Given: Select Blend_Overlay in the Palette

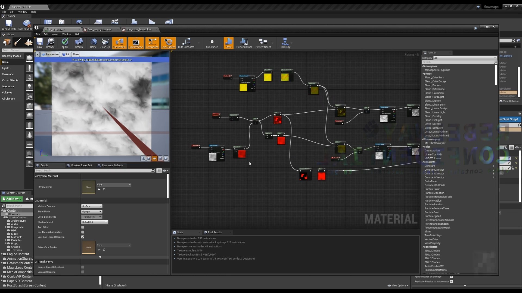Looking at the screenshot, I should pos(433,116).
